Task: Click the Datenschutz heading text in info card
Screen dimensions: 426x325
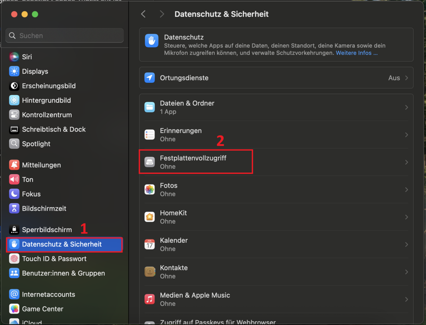Action: pyautogui.click(x=184, y=37)
